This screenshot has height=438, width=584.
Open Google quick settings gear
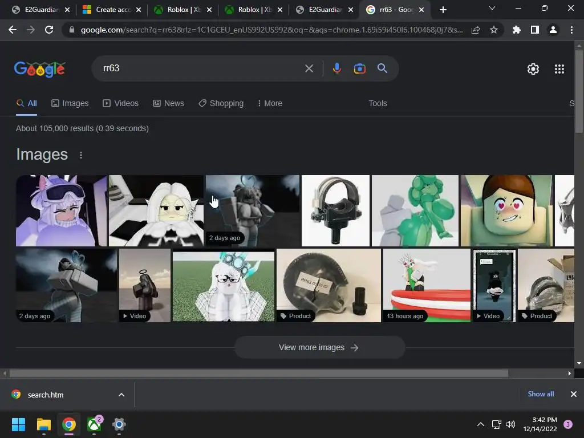[533, 69]
